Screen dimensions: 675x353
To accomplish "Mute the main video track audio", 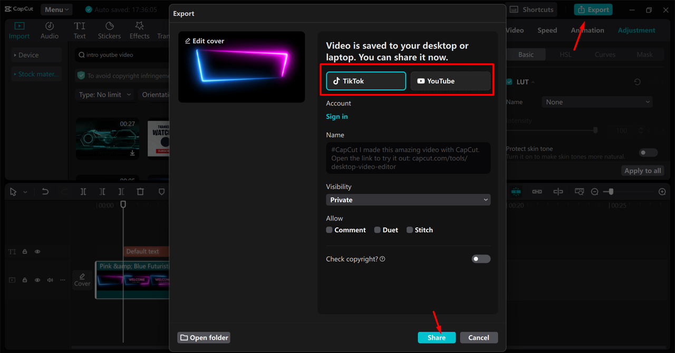I will (x=50, y=280).
